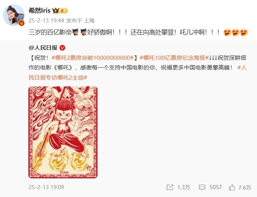Click the 1.3万 repost count

click(183, 187)
